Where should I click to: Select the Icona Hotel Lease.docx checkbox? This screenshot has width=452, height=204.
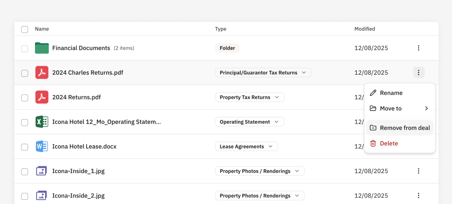coord(24,147)
